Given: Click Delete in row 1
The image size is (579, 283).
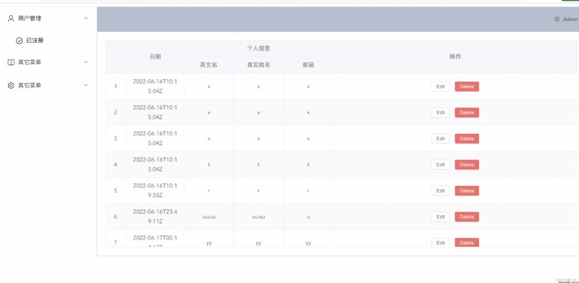Looking at the screenshot, I should click(467, 86).
